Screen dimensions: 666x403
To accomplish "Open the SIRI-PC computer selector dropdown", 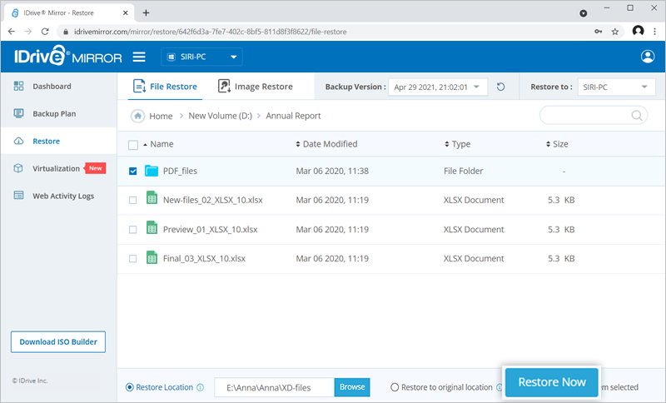I will click(x=201, y=57).
